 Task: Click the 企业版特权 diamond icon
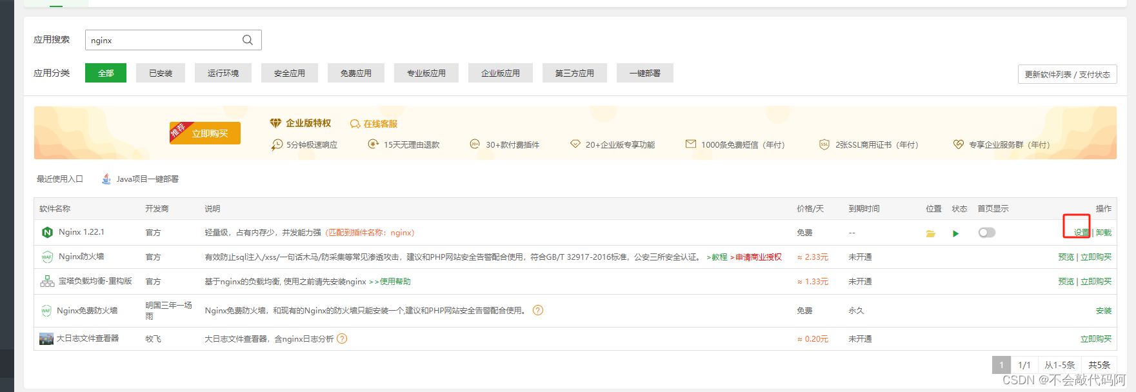coord(275,123)
